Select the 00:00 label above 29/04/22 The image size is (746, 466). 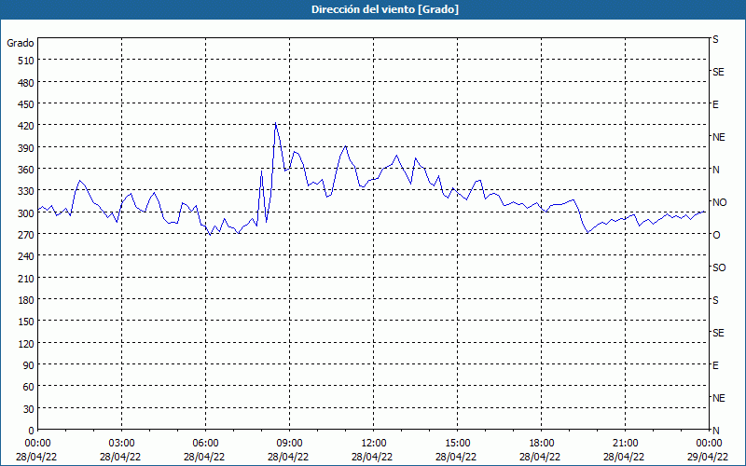[x=709, y=444]
